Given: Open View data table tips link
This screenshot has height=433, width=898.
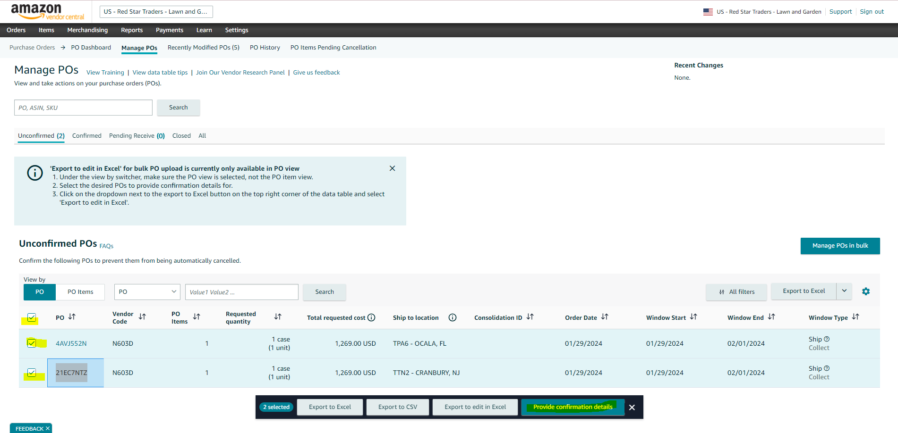Looking at the screenshot, I should (x=160, y=73).
